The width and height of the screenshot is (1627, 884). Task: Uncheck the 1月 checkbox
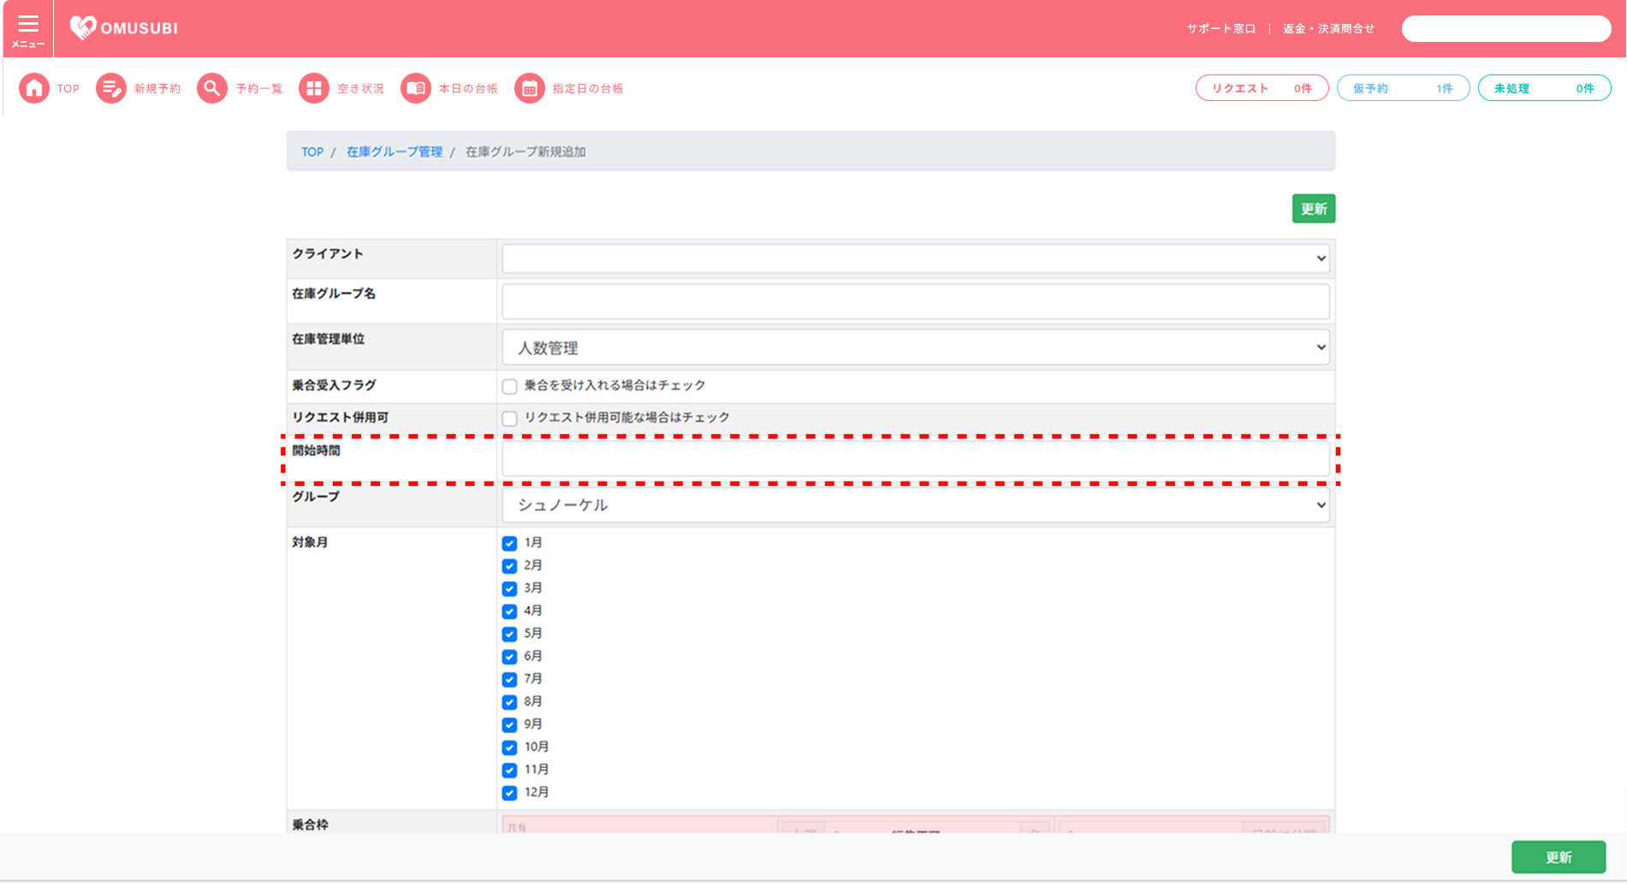click(x=510, y=543)
